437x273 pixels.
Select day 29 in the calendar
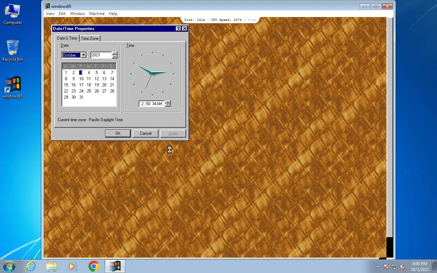[66, 97]
